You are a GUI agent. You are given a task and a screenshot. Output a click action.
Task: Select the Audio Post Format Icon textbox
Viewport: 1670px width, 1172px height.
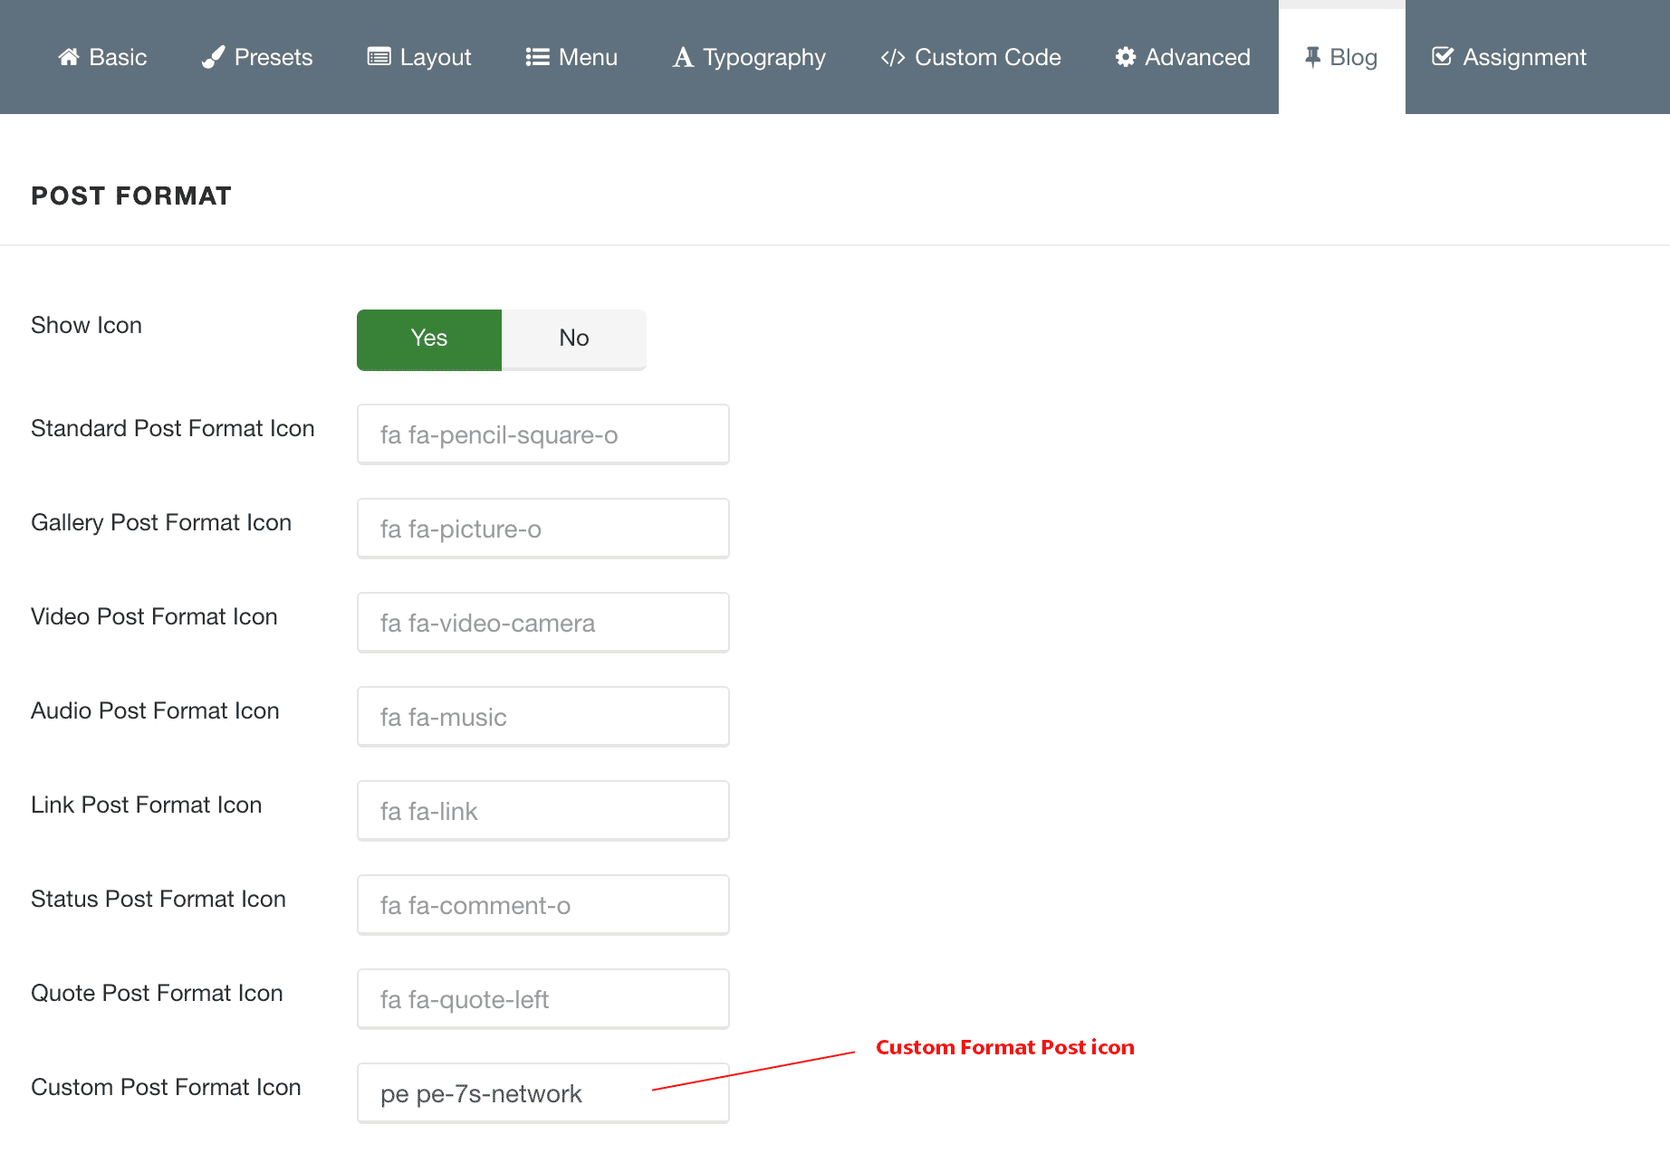pyautogui.click(x=543, y=717)
